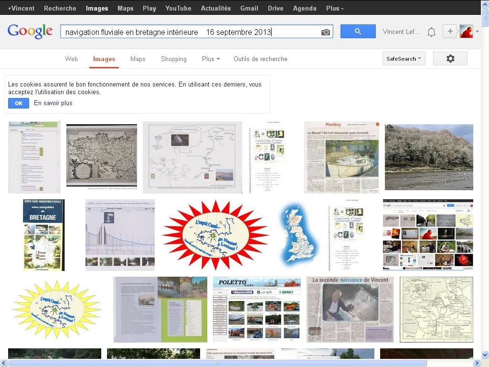This screenshot has height=367, width=489.
Task: Open the Bretagne navigation guide cover thumbnail
Action: click(43, 235)
